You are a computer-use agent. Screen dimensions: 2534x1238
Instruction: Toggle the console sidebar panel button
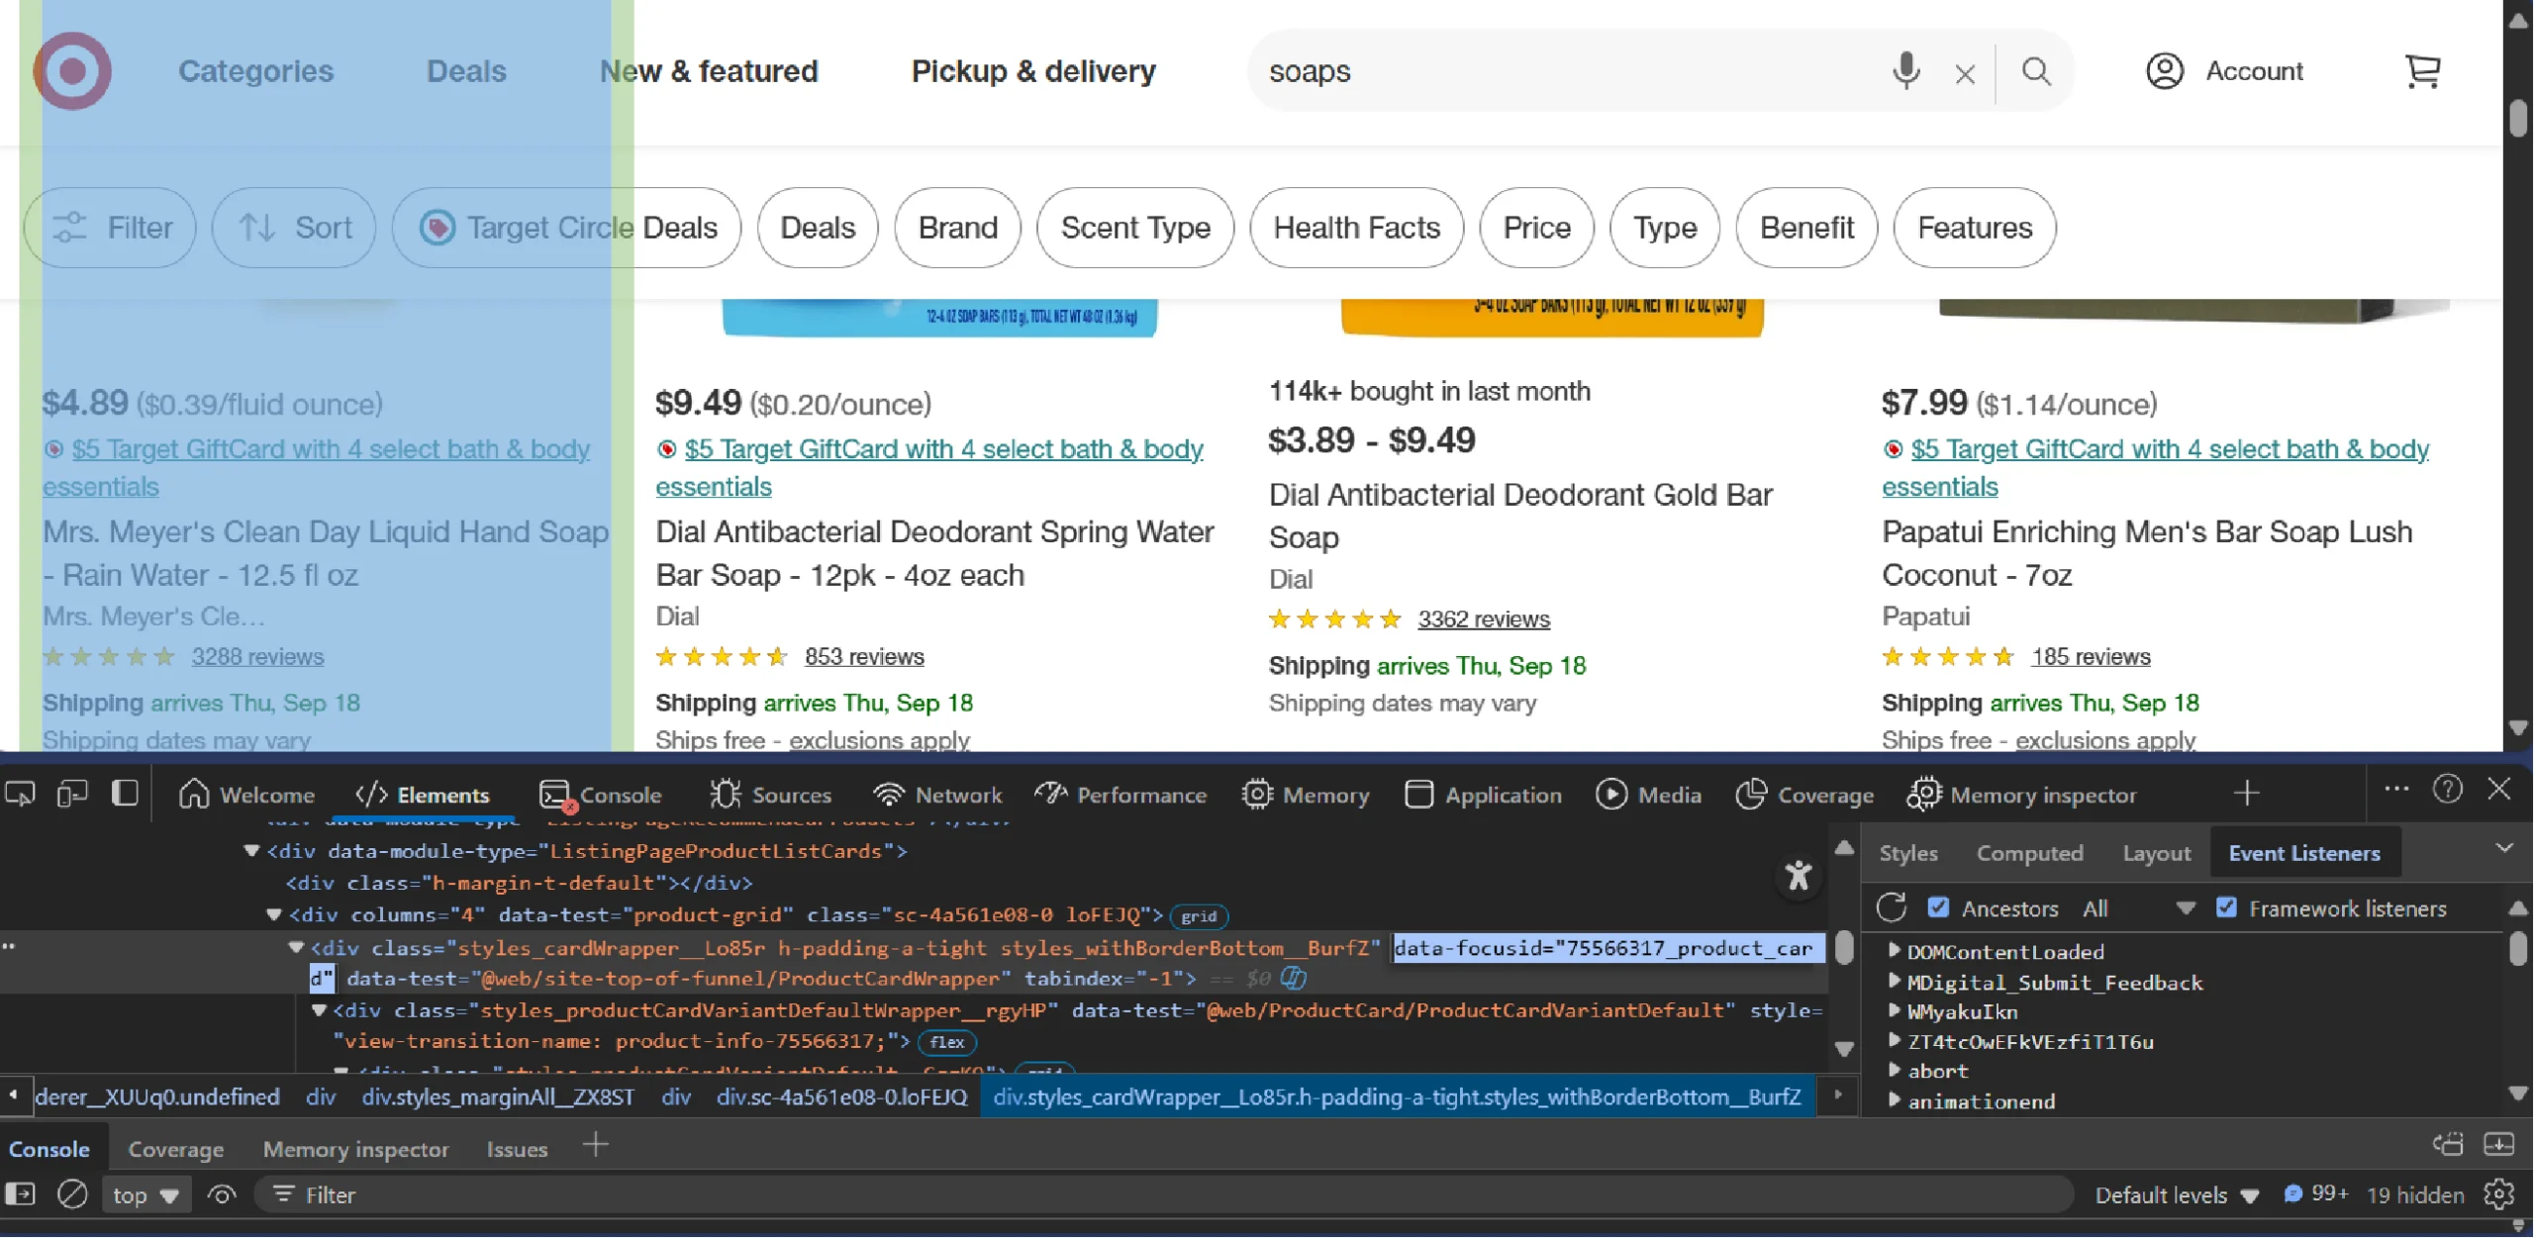[21, 1194]
